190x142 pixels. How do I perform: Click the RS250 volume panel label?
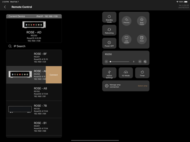point(108,54)
